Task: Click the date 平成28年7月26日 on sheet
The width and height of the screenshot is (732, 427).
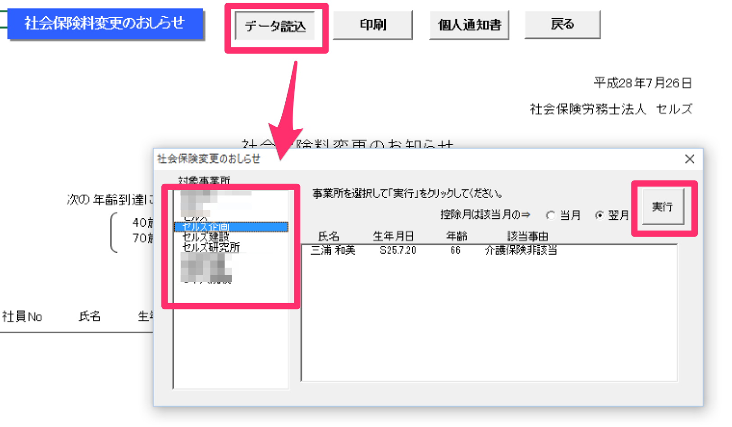Action: (643, 83)
